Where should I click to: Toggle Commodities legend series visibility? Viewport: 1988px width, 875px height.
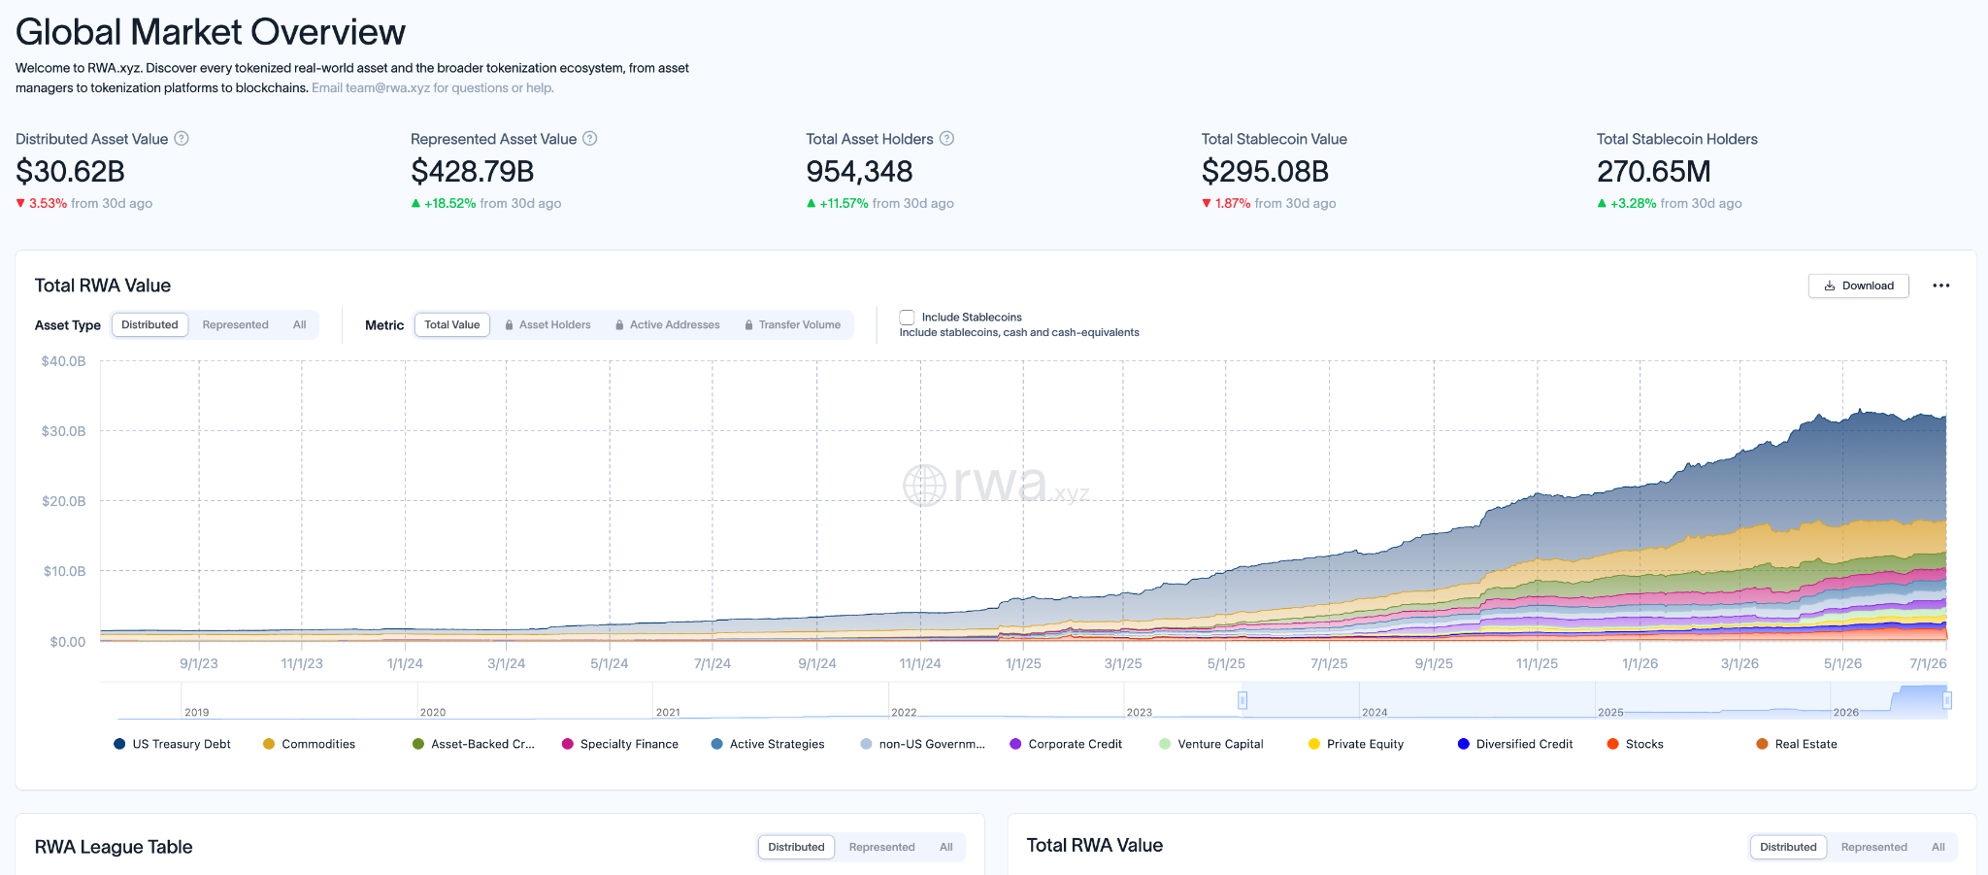310,744
